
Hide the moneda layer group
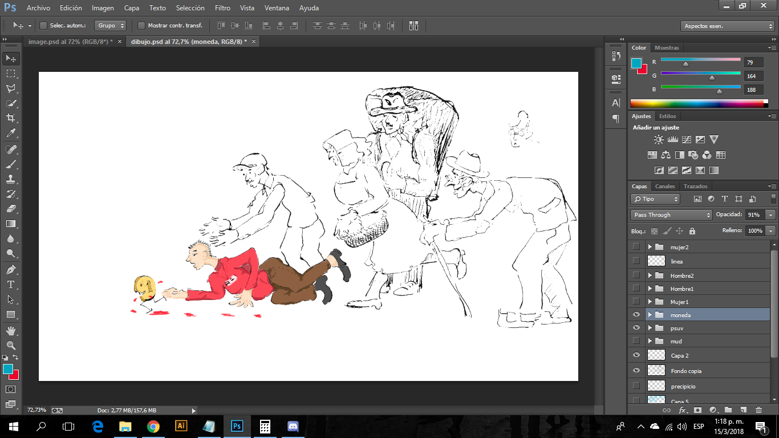click(636, 315)
